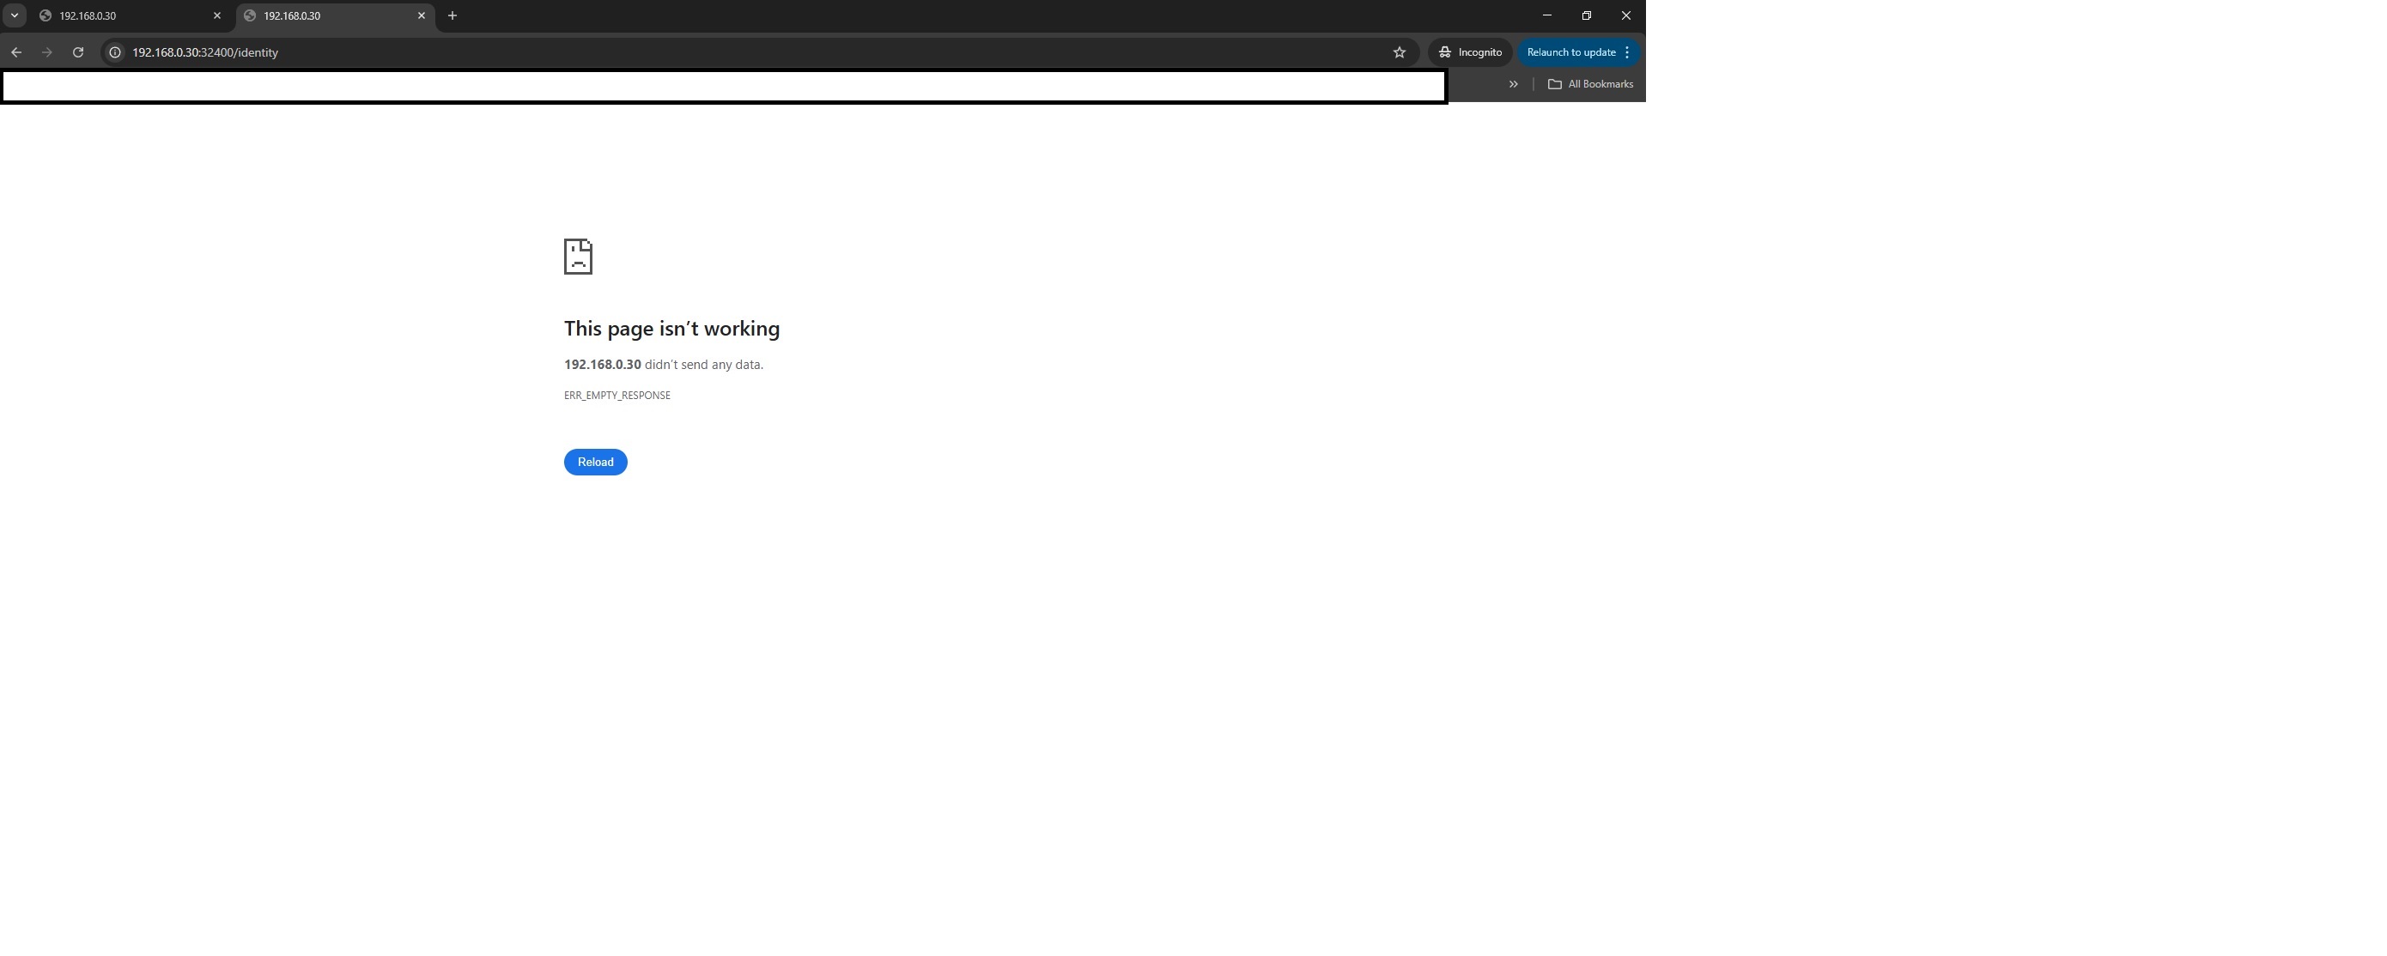The width and height of the screenshot is (2387, 956).
Task: View site information icon beside URL
Action: (x=115, y=53)
